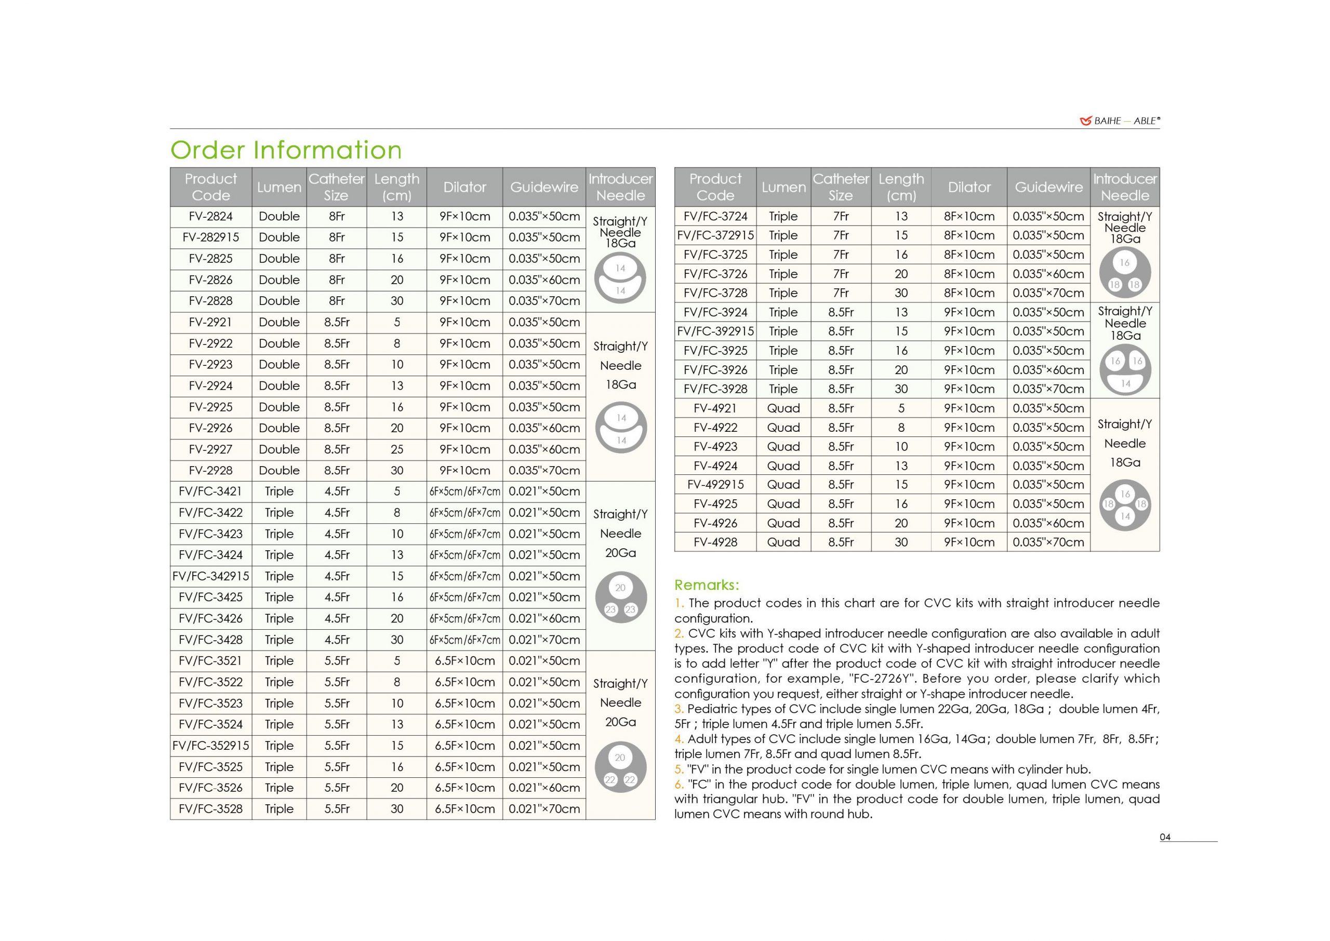Click remark 4 about adult CVC types

pyautogui.click(x=917, y=746)
